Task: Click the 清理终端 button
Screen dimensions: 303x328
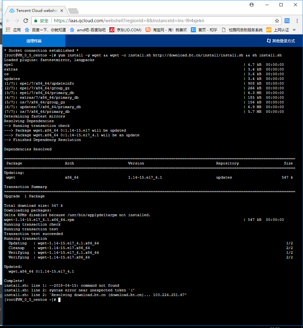Action: coord(34,41)
